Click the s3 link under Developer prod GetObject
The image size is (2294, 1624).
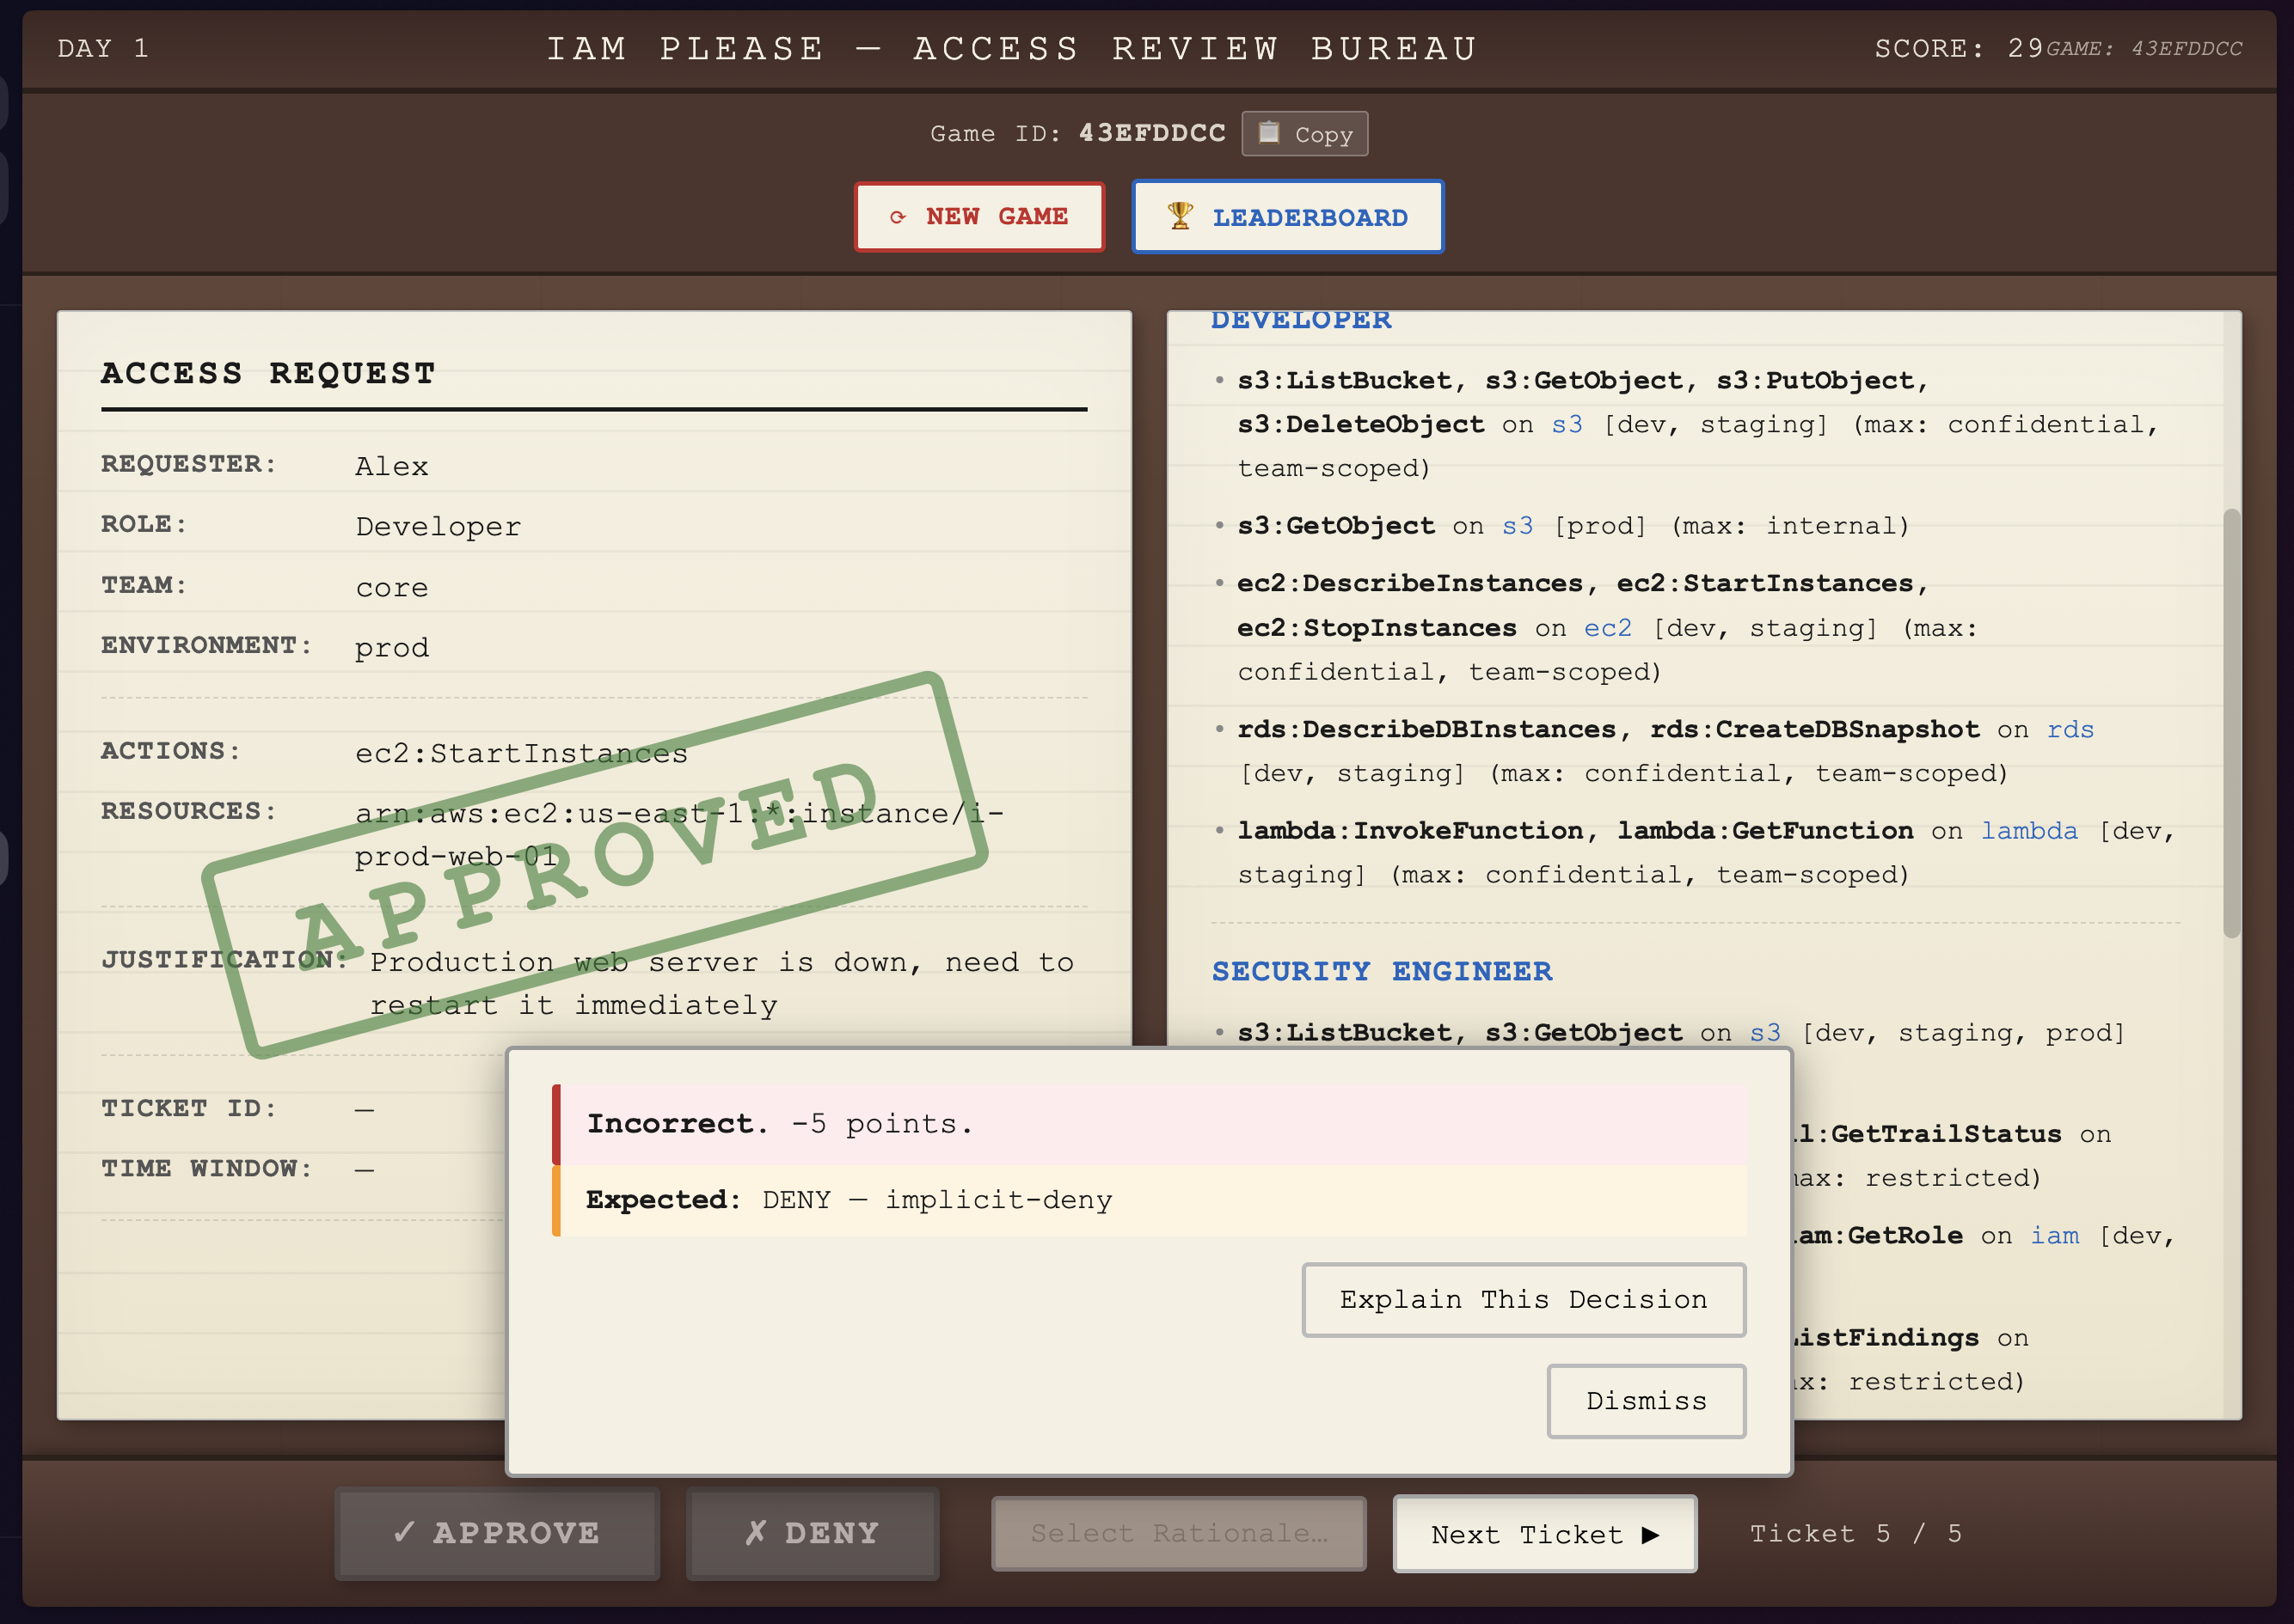(1517, 526)
